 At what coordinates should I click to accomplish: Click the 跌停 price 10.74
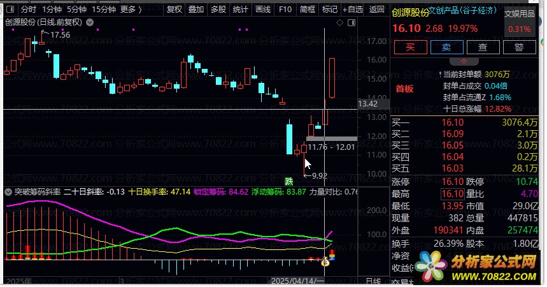pos(527,182)
